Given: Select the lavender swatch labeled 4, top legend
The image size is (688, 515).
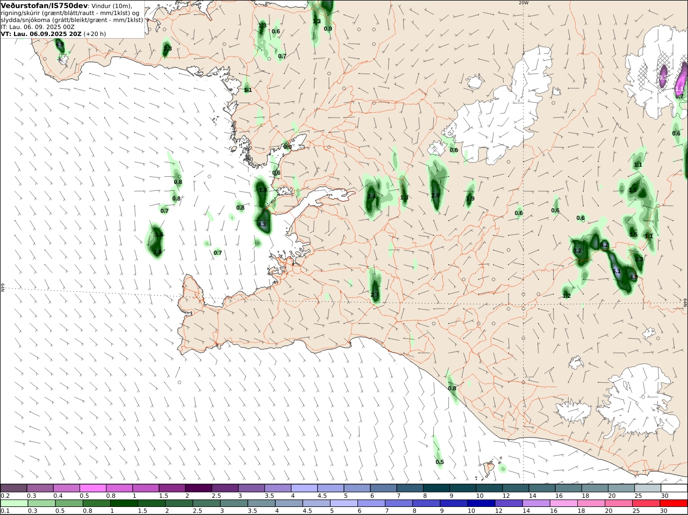Looking at the screenshot, I should pyautogui.click(x=304, y=488).
